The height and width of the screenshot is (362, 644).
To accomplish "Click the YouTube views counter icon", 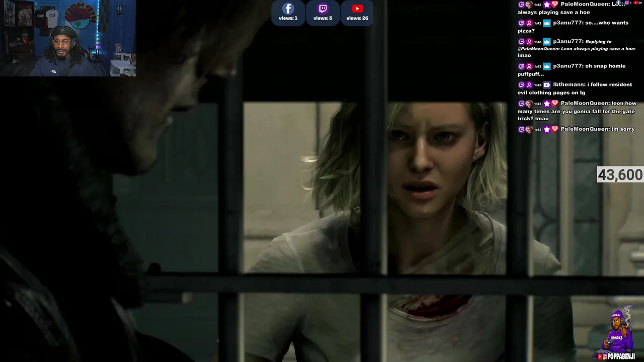I will pyautogui.click(x=357, y=9).
